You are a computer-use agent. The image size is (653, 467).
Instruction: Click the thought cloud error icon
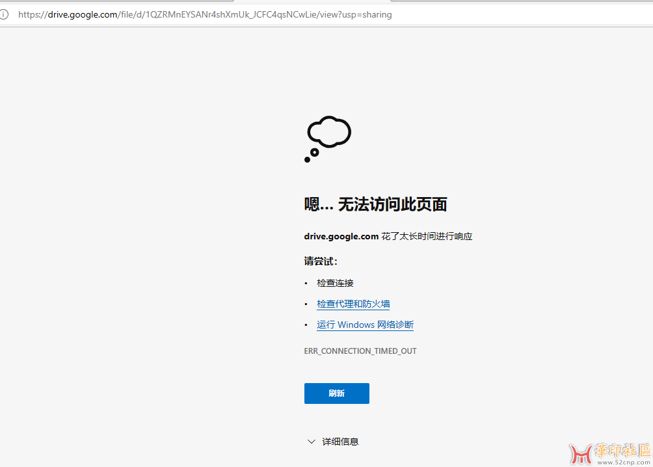tap(328, 139)
